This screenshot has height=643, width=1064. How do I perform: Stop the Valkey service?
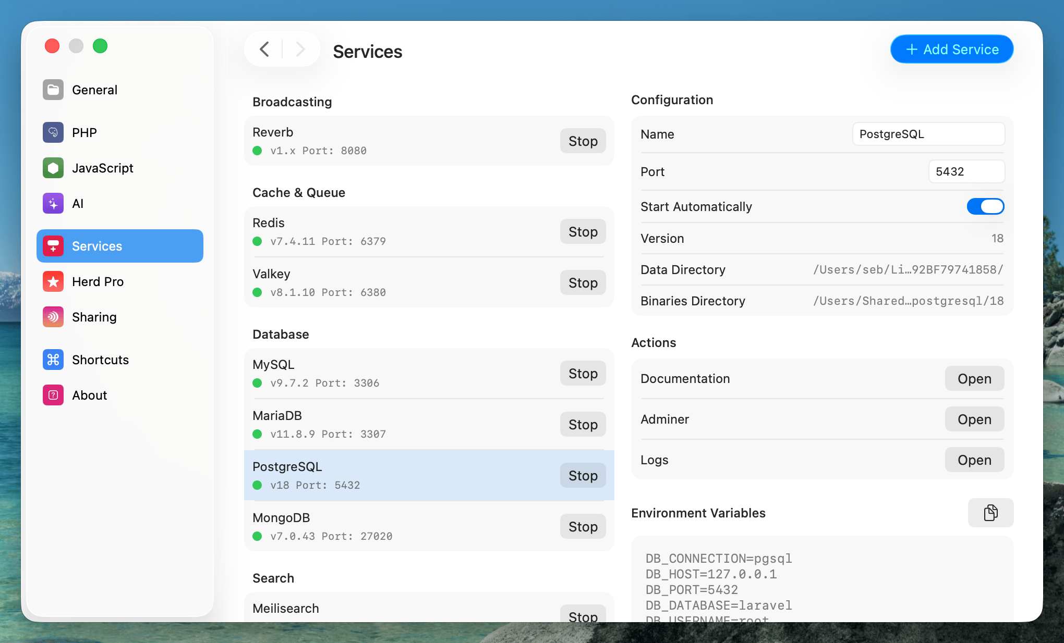(583, 282)
